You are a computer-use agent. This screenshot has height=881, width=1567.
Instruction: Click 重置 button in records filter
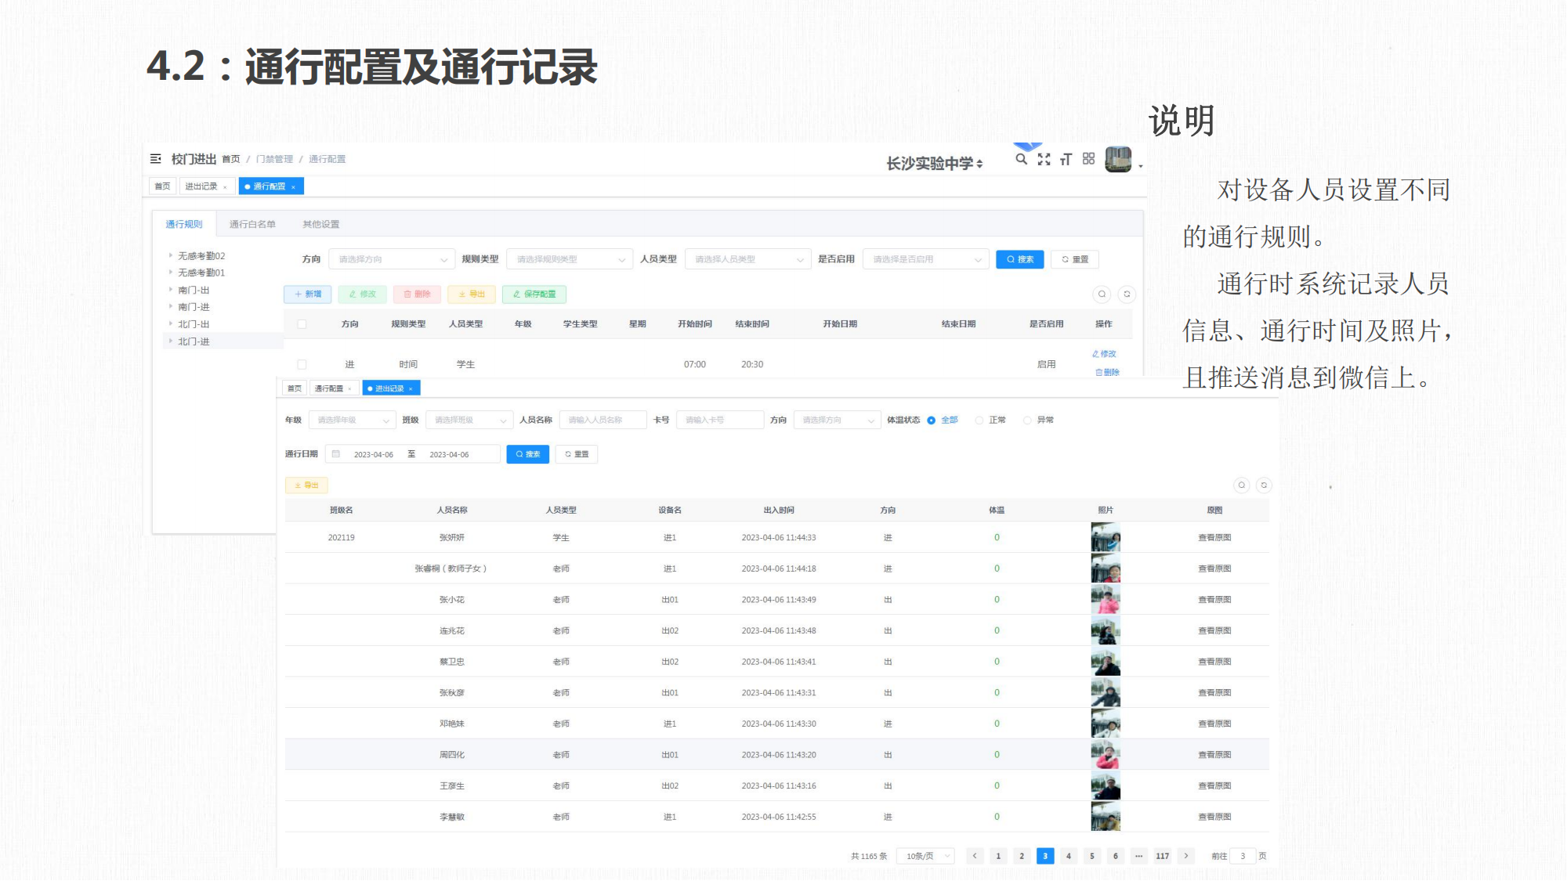[577, 454]
